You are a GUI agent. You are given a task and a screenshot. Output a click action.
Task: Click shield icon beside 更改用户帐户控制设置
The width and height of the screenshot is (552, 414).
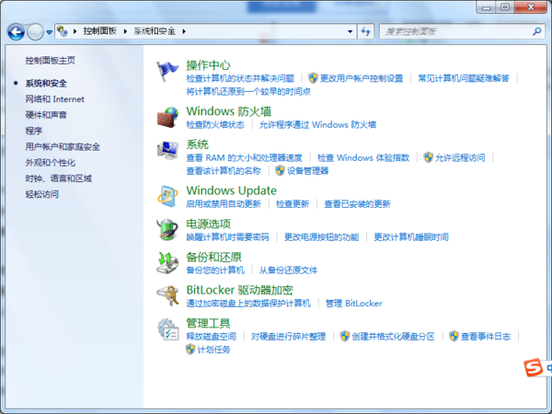pyautogui.click(x=313, y=78)
